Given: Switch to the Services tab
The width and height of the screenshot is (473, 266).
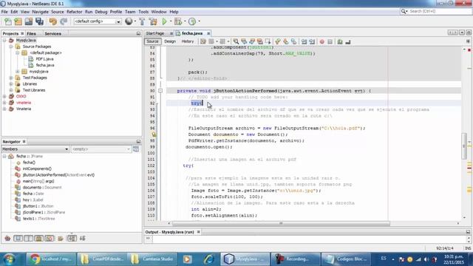Looking at the screenshot, I should 52,33.
